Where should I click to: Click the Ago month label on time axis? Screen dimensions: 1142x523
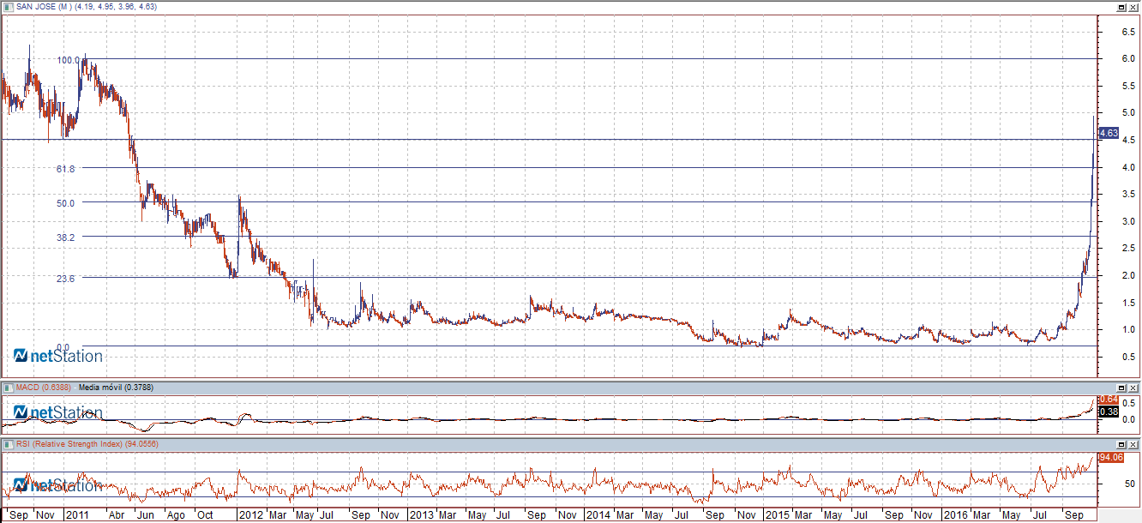point(176,515)
